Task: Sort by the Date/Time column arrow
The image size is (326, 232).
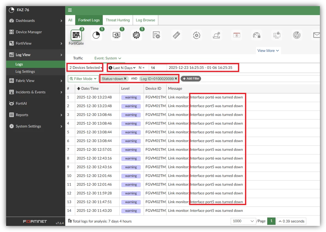Action: 78,89
